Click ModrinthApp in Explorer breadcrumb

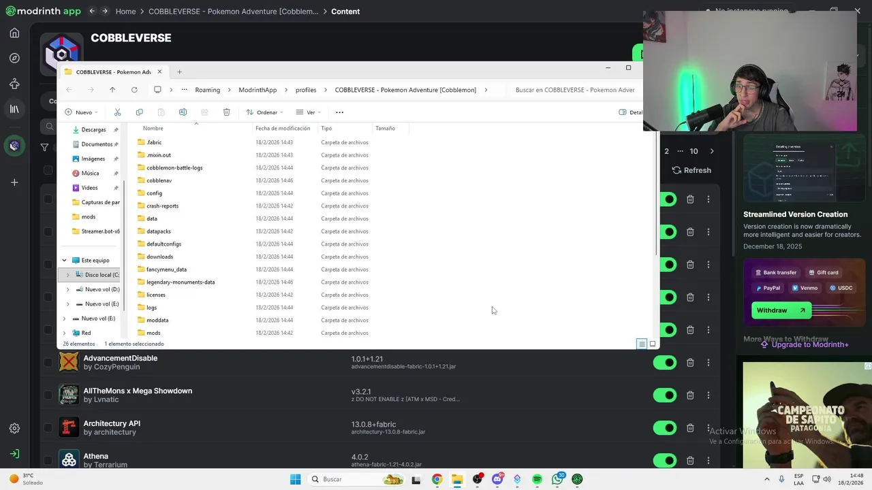coord(258,90)
